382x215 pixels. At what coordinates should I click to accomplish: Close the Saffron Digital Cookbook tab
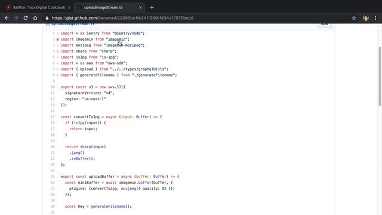[x=69, y=8]
